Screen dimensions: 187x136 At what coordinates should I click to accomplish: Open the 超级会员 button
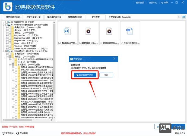(140, 2)
